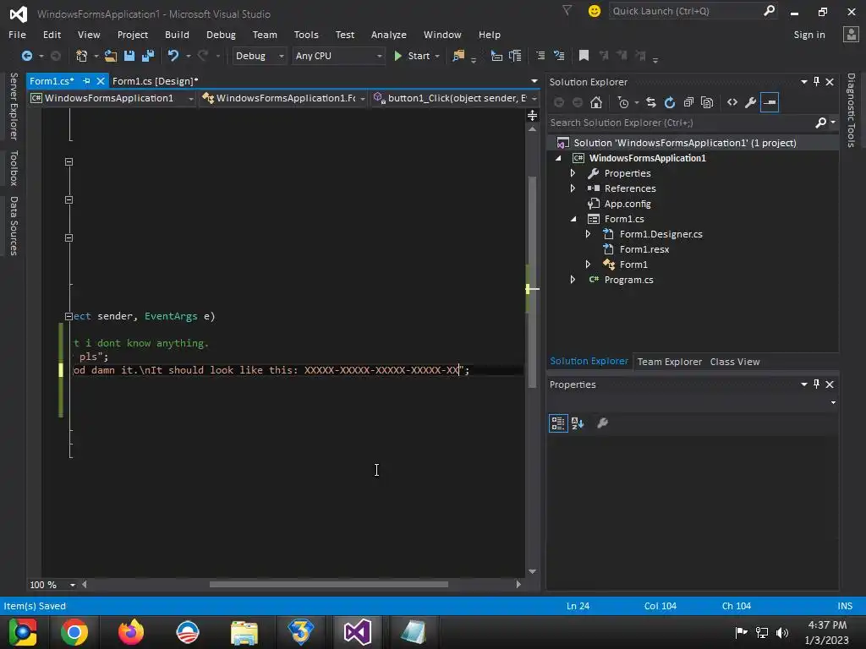
Task: Open Properties via Solution Explorer wrench icon
Action: click(750, 102)
